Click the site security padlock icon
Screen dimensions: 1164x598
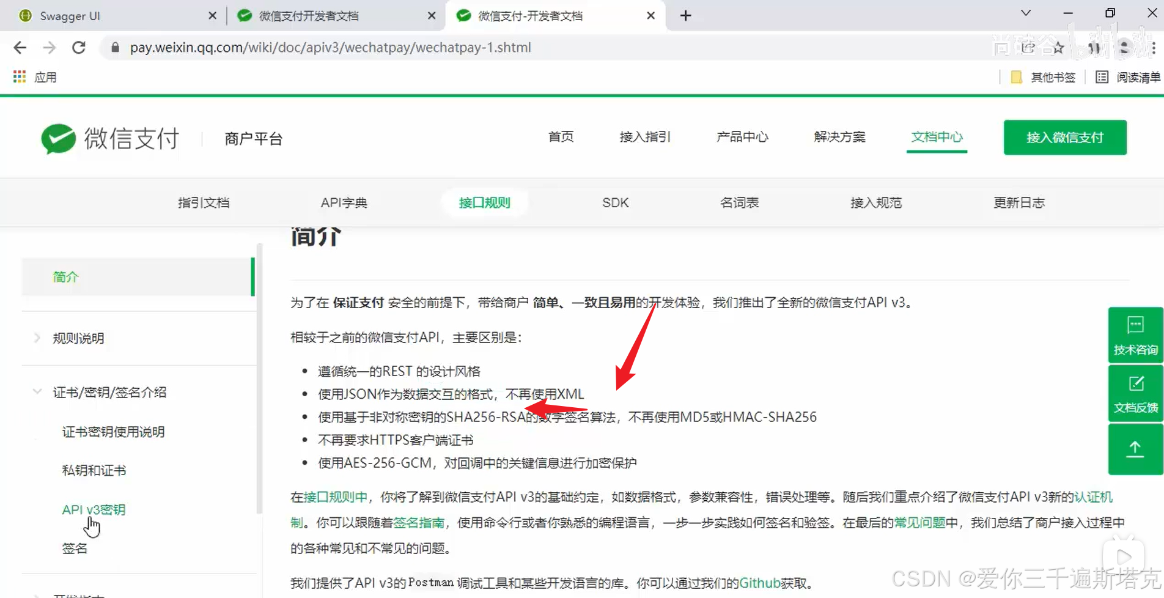pyautogui.click(x=115, y=47)
